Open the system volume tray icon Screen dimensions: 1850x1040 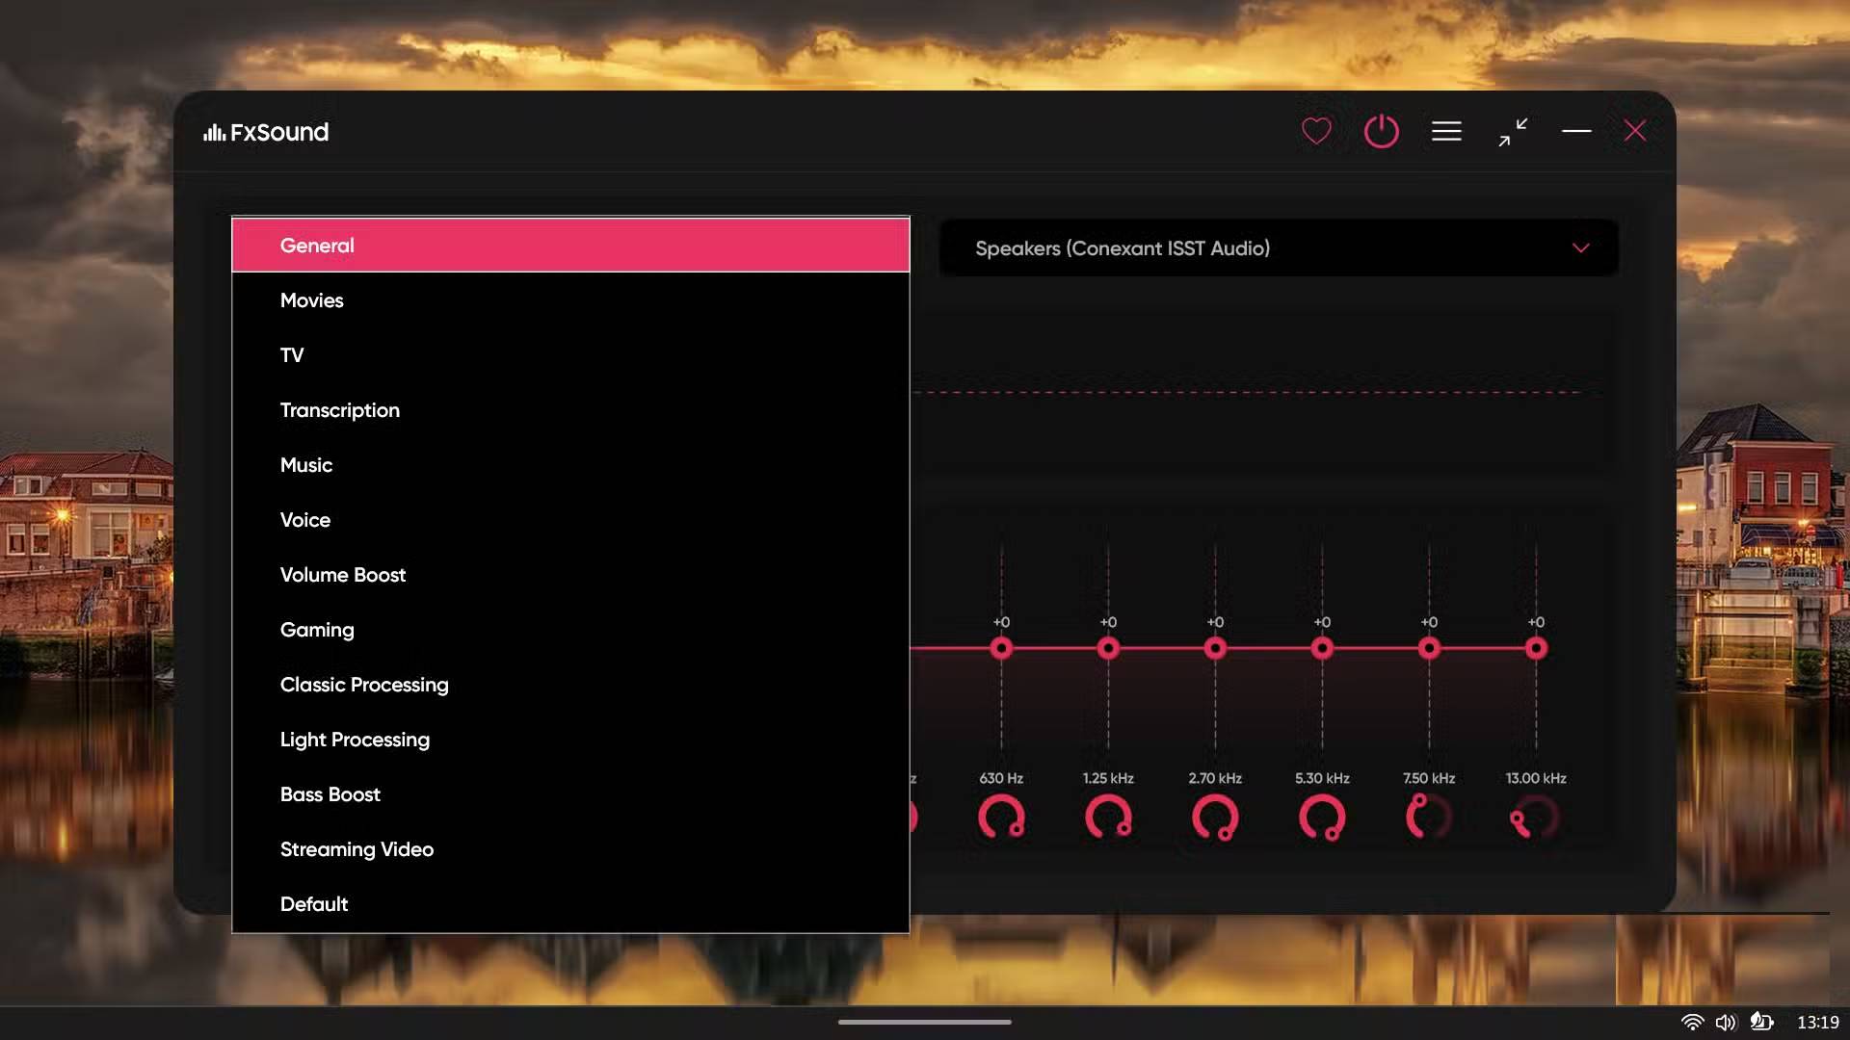pos(1725,1023)
